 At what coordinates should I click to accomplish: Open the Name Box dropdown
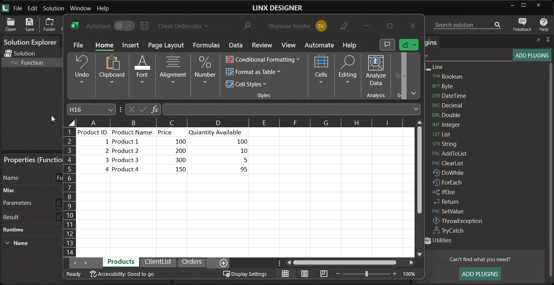tap(111, 109)
